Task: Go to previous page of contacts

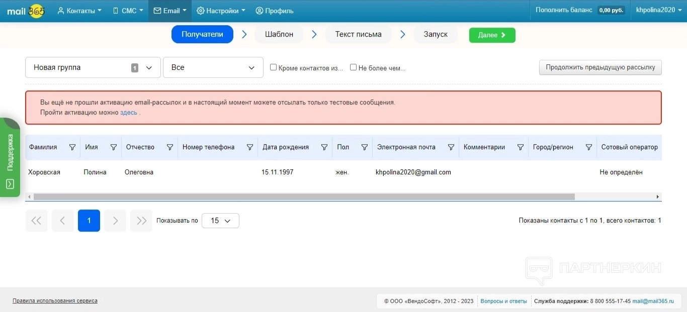Action: coord(63,221)
